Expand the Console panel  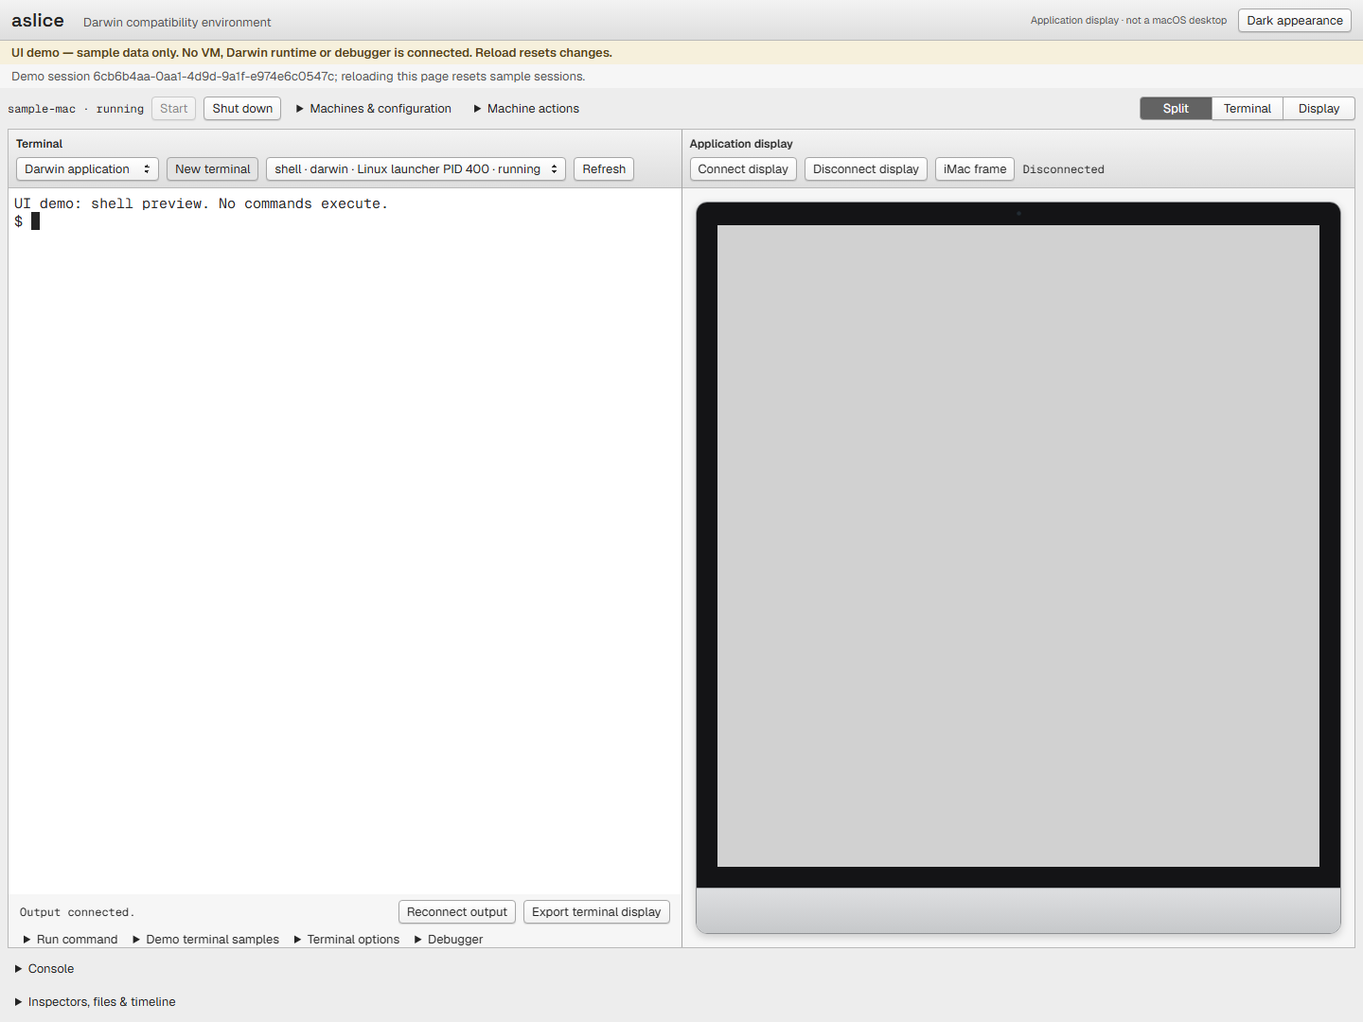(x=44, y=969)
